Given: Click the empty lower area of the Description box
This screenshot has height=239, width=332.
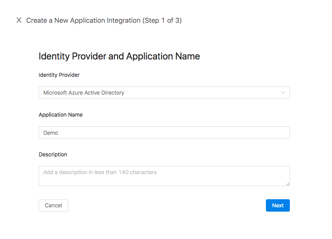Looking at the screenshot, I should [164, 181].
